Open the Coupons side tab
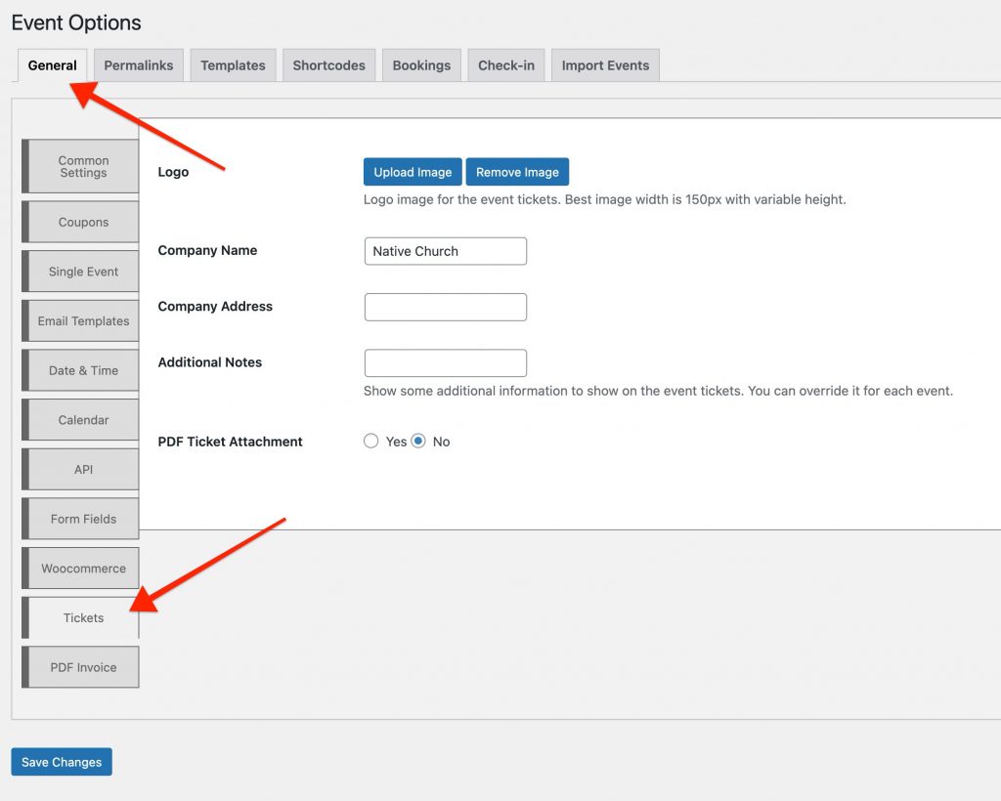1001x801 pixels. tap(80, 222)
